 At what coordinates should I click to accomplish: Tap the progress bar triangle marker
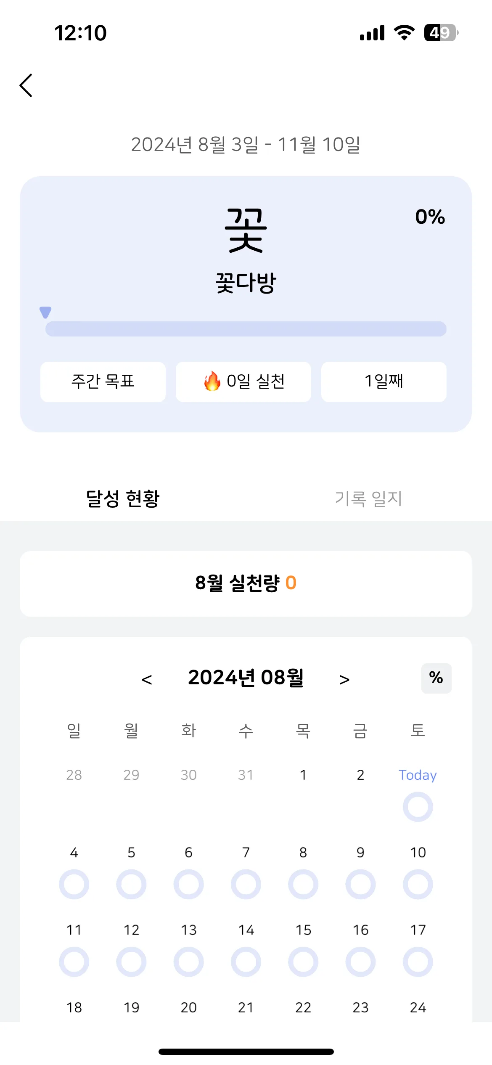click(x=45, y=313)
